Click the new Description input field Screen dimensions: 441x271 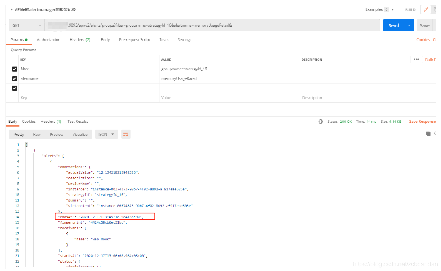tap(368, 98)
